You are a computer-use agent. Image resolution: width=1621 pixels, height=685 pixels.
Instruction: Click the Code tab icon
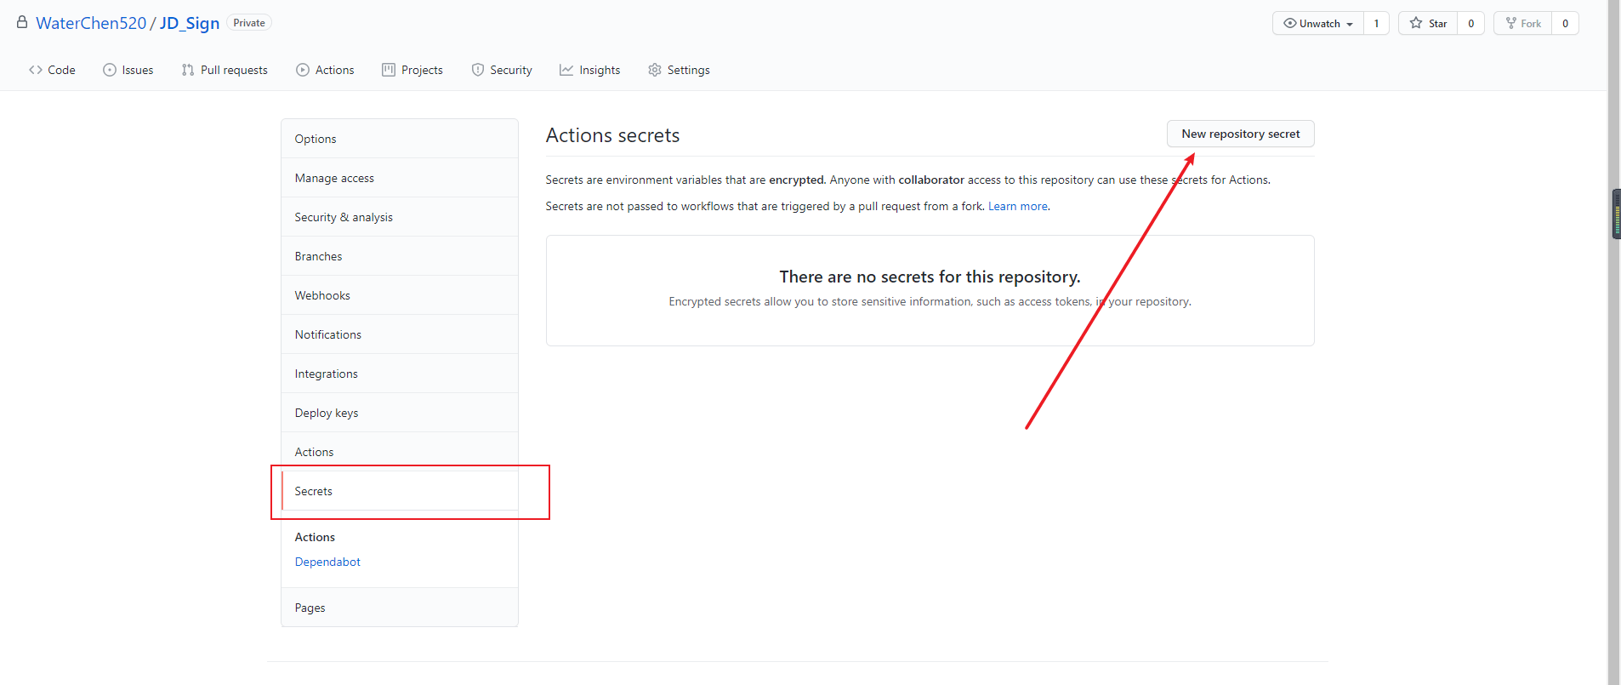coord(36,70)
